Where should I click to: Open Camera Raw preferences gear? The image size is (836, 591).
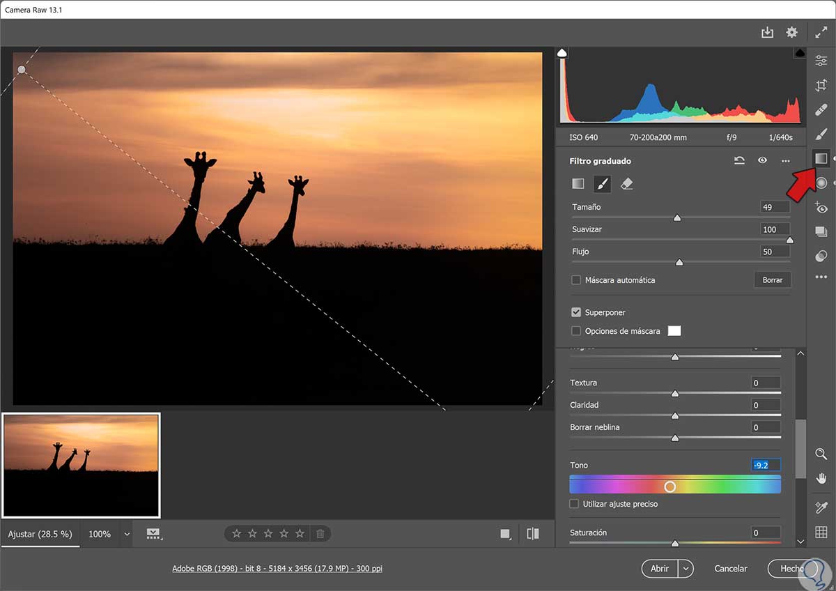791,33
